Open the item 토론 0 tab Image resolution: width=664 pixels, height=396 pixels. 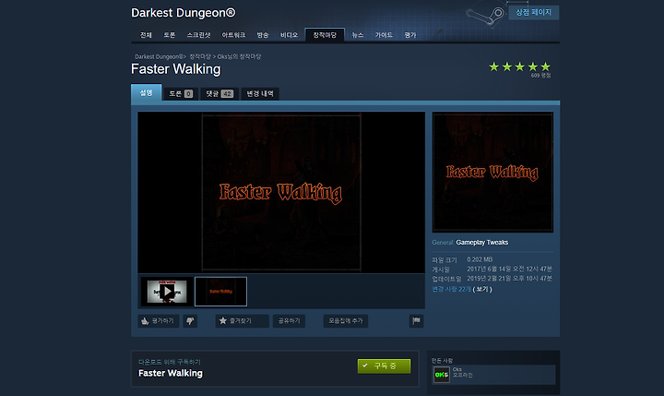click(181, 94)
